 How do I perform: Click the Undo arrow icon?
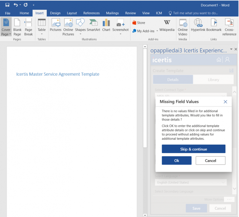[x=16, y=5]
